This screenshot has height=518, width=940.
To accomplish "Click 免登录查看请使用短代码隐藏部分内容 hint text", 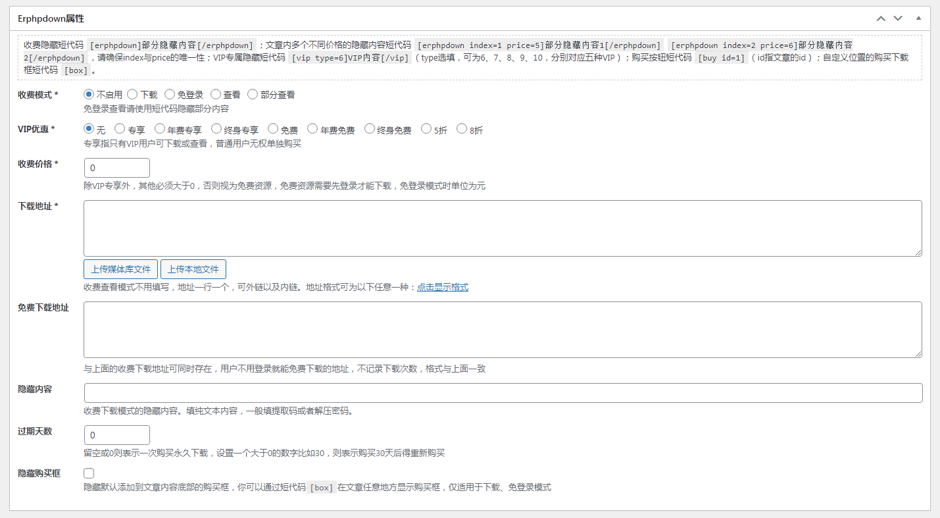I will [x=156, y=109].
